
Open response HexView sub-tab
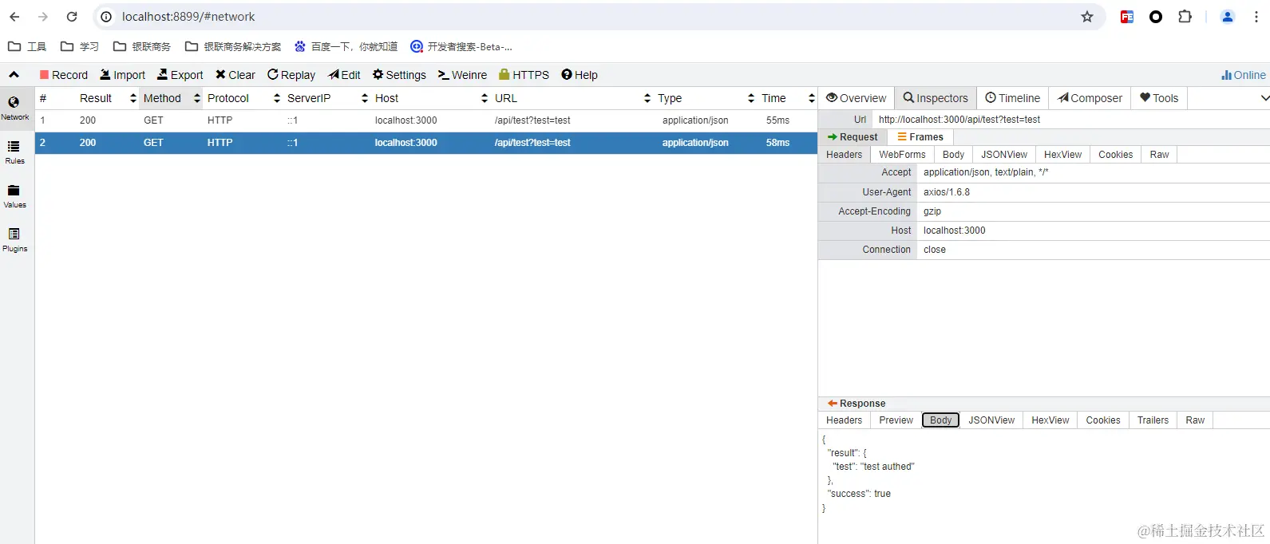[x=1050, y=420]
